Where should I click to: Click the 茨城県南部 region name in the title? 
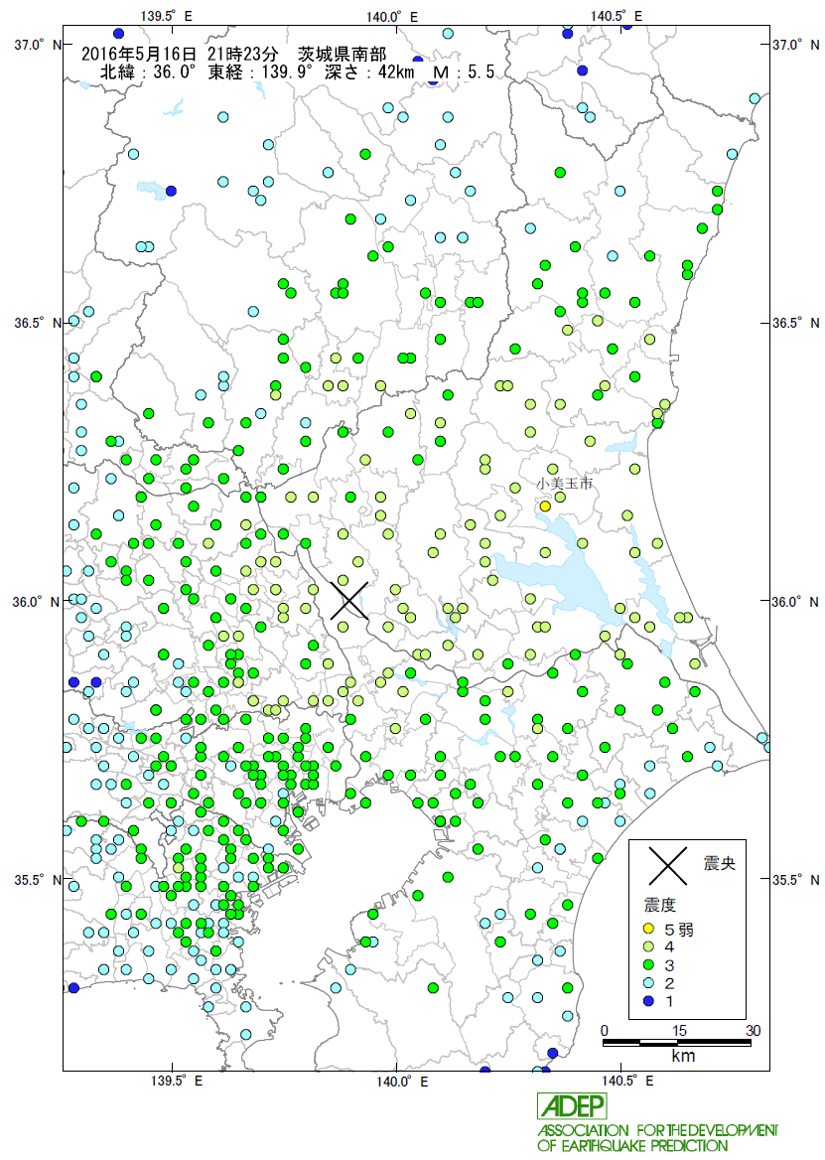click(343, 54)
